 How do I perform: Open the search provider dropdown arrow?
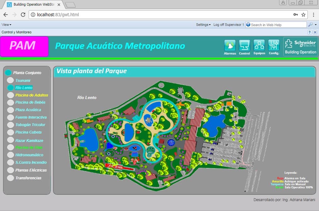point(315,25)
